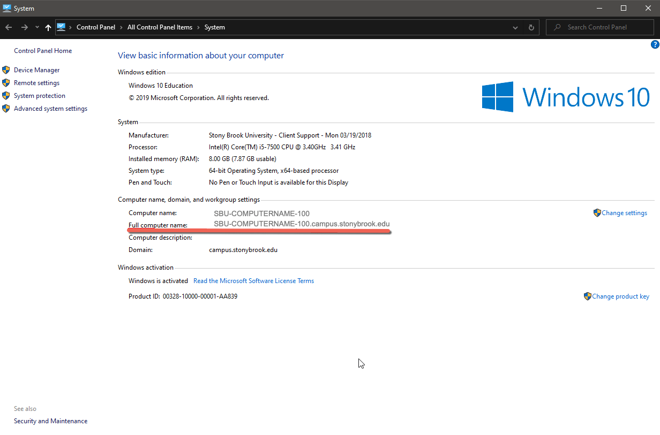This screenshot has width=660, height=435.
Task: Click the System protection shield icon
Action: point(6,95)
